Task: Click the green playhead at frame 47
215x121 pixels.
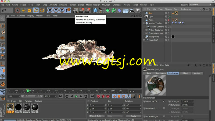Action: [x=28, y=91]
